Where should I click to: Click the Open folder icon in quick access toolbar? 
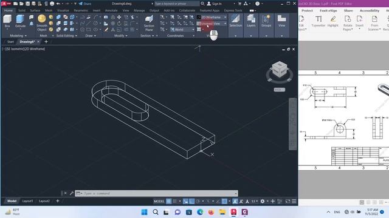(x=21, y=4)
